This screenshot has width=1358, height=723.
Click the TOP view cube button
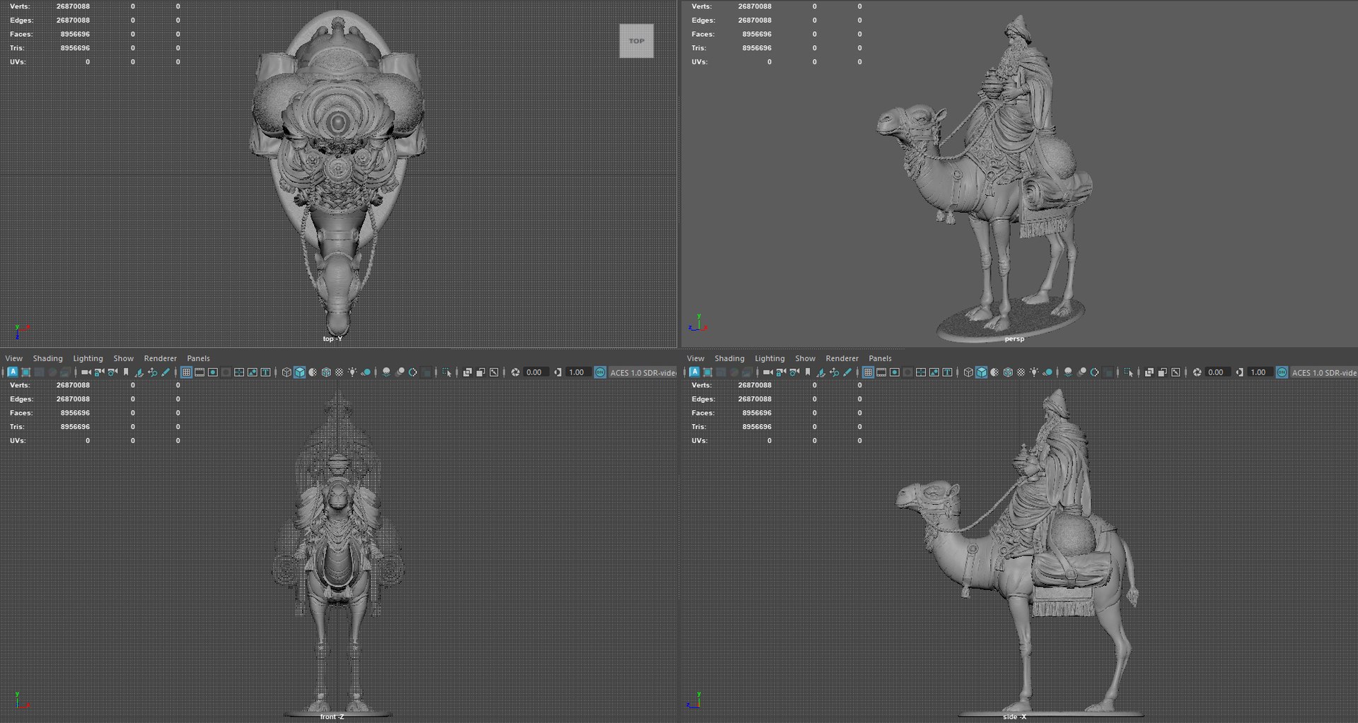(637, 41)
